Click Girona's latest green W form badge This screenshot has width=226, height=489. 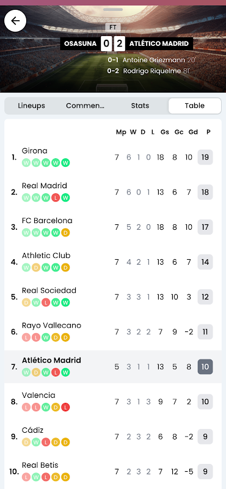(x=65, y=163)
